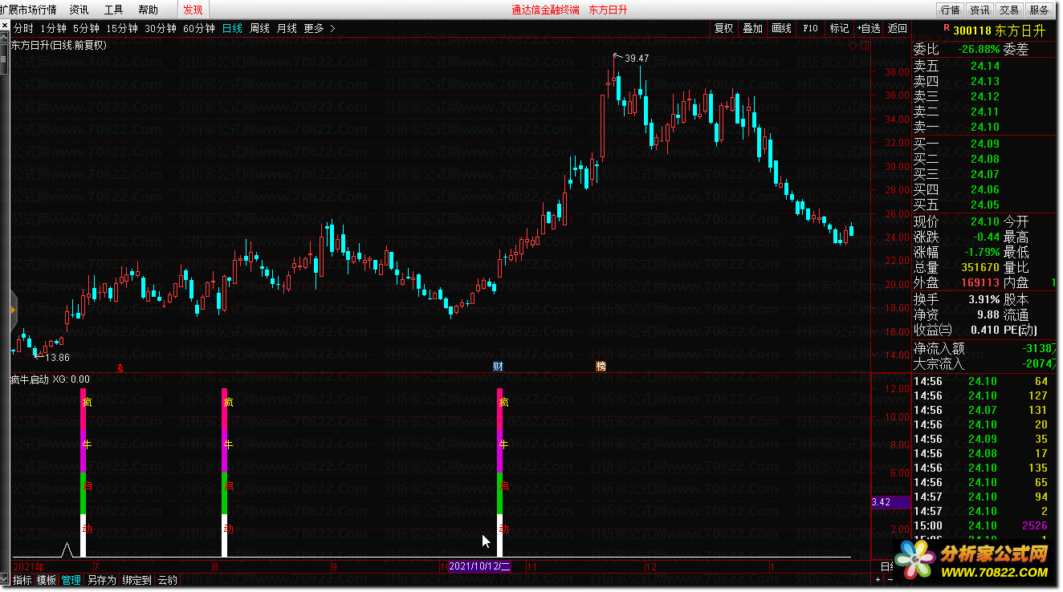Select the 日线 daily period
Image resolution: width=1063 pixels, height=592 pixels.
pyautogui.click(x=232, y=28)
